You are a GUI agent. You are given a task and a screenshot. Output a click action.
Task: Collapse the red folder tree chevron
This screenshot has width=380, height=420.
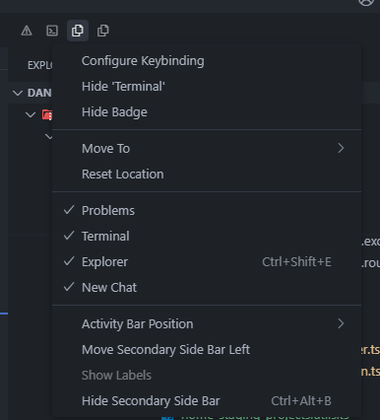coord(31,114)
